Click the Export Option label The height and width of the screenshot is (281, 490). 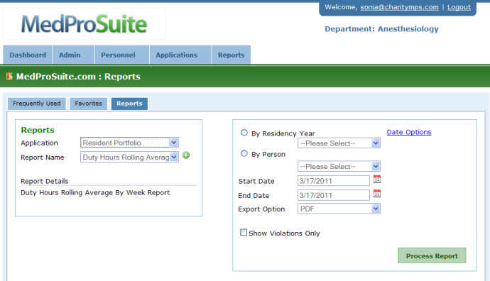point(261,209)
